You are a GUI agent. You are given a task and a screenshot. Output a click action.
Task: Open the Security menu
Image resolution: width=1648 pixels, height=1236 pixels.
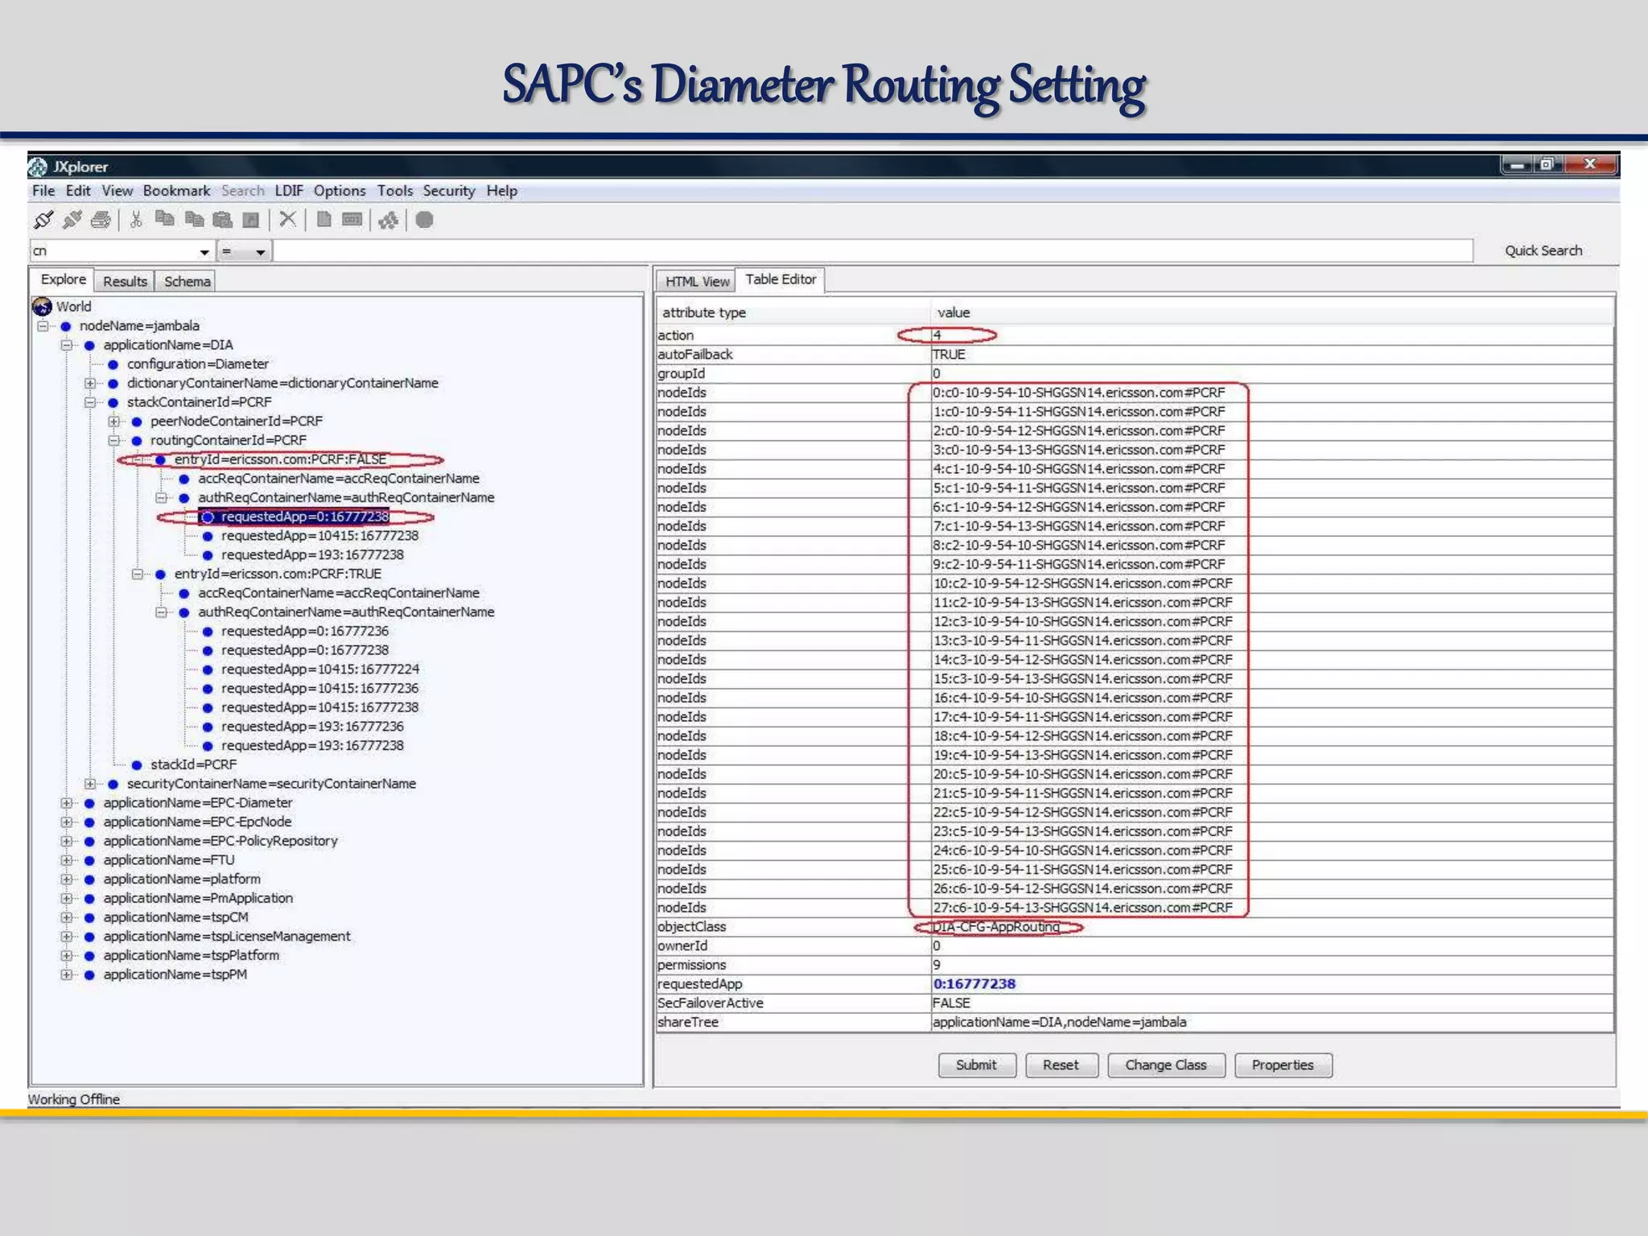449,191
